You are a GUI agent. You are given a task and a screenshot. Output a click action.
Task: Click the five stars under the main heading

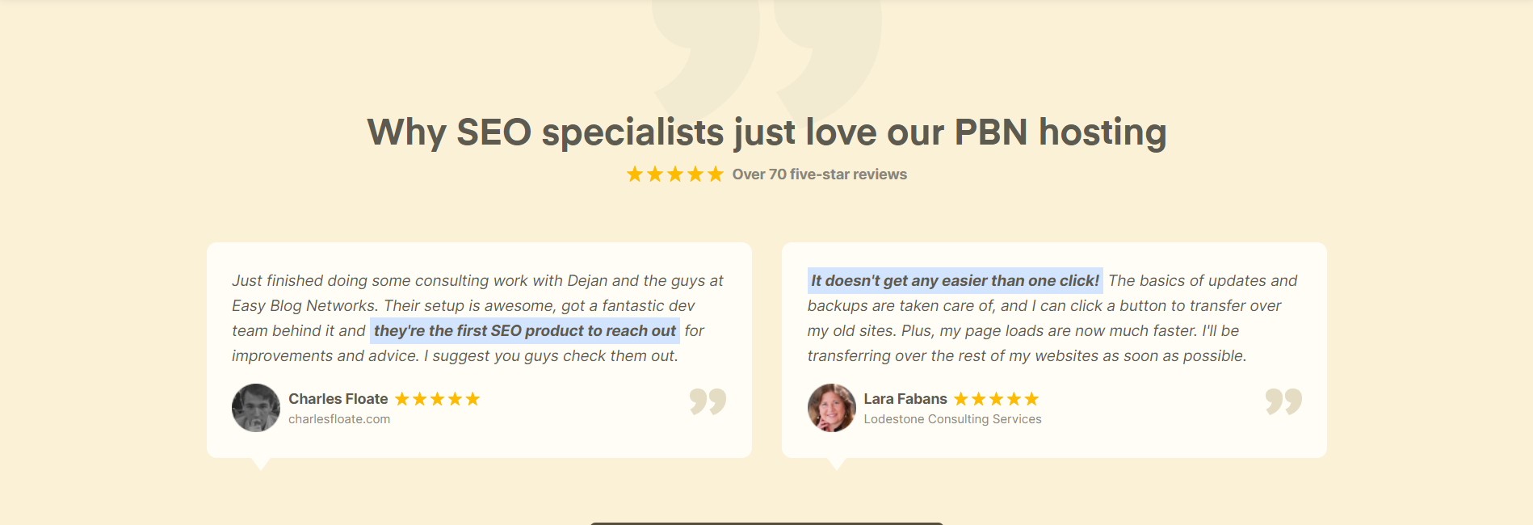click(x=674, y=174)
